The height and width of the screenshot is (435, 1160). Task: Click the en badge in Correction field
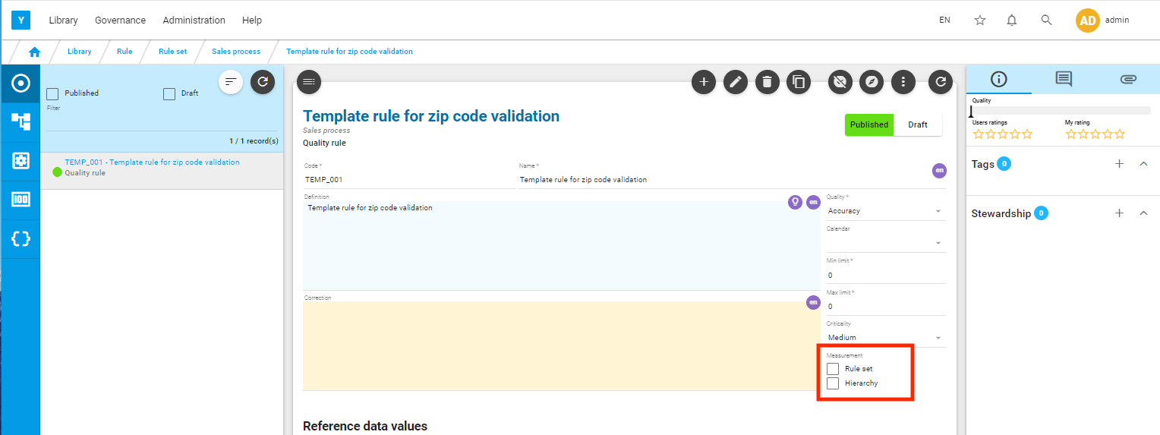click(x=813, y=303)
